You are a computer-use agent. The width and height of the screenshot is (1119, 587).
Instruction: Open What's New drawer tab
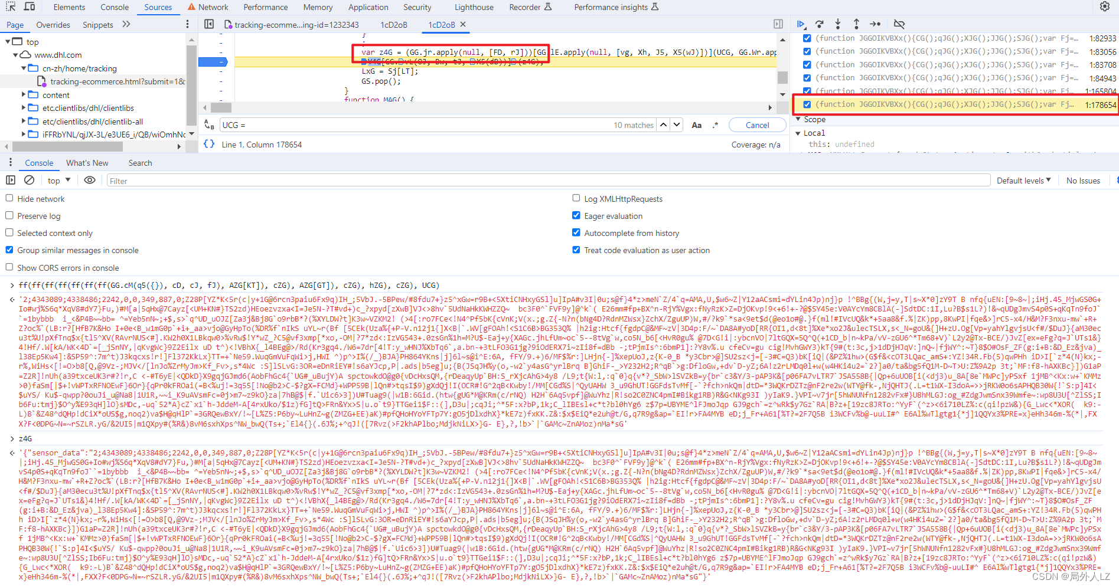87,163
